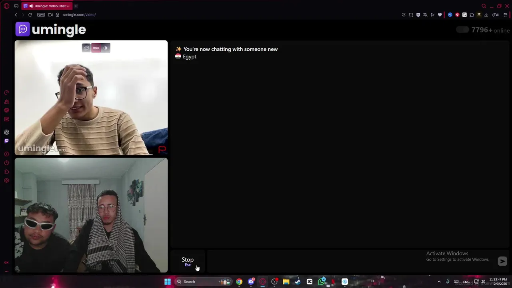Open the sidebar three-dots more options

click(6, 271)
